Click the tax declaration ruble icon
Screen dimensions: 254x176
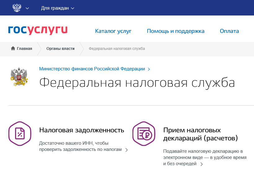pos(144,134)
